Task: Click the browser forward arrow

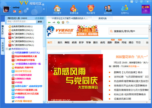Action: 54,23
